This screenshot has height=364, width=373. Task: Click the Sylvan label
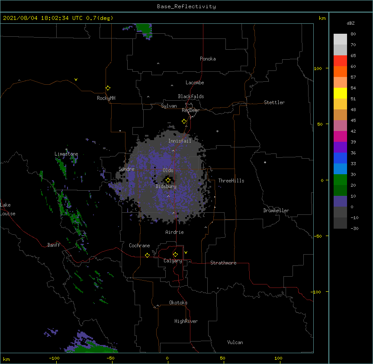(169, 106)
